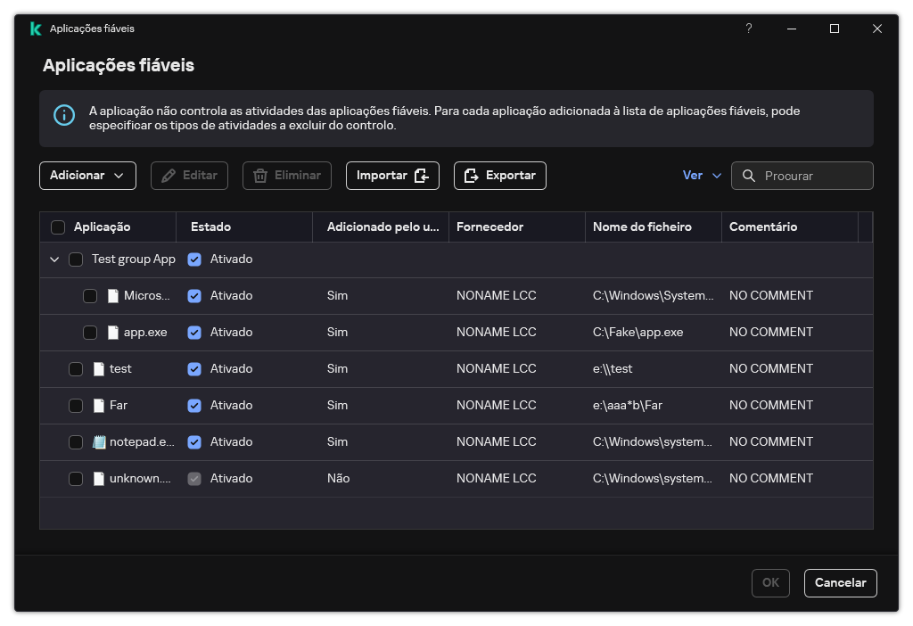Select all rows with the header checkbox

click(x=58, y=227)
